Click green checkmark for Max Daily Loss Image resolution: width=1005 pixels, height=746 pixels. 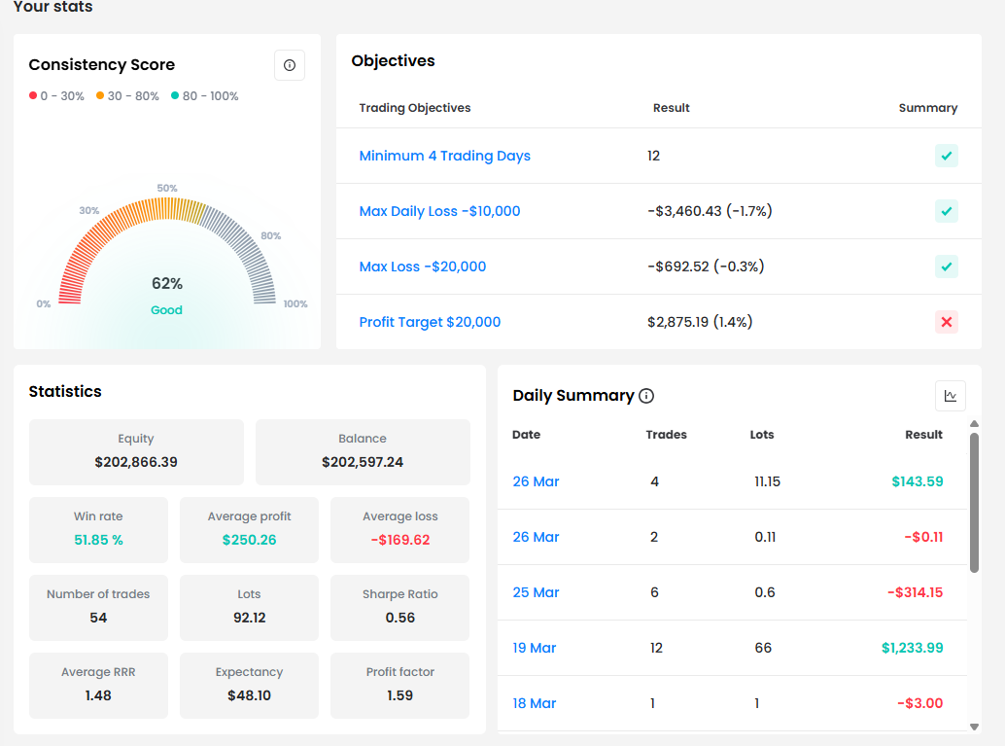(x=946, y=211)
